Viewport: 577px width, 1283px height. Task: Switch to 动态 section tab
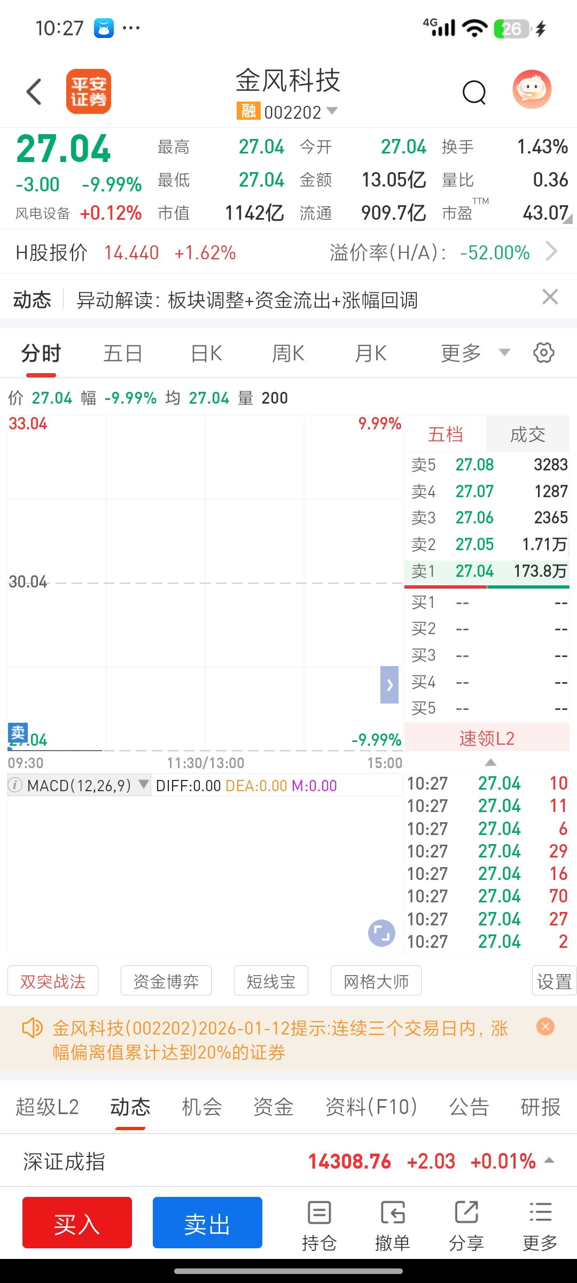pyautogui.click(x=130, y=1107)
